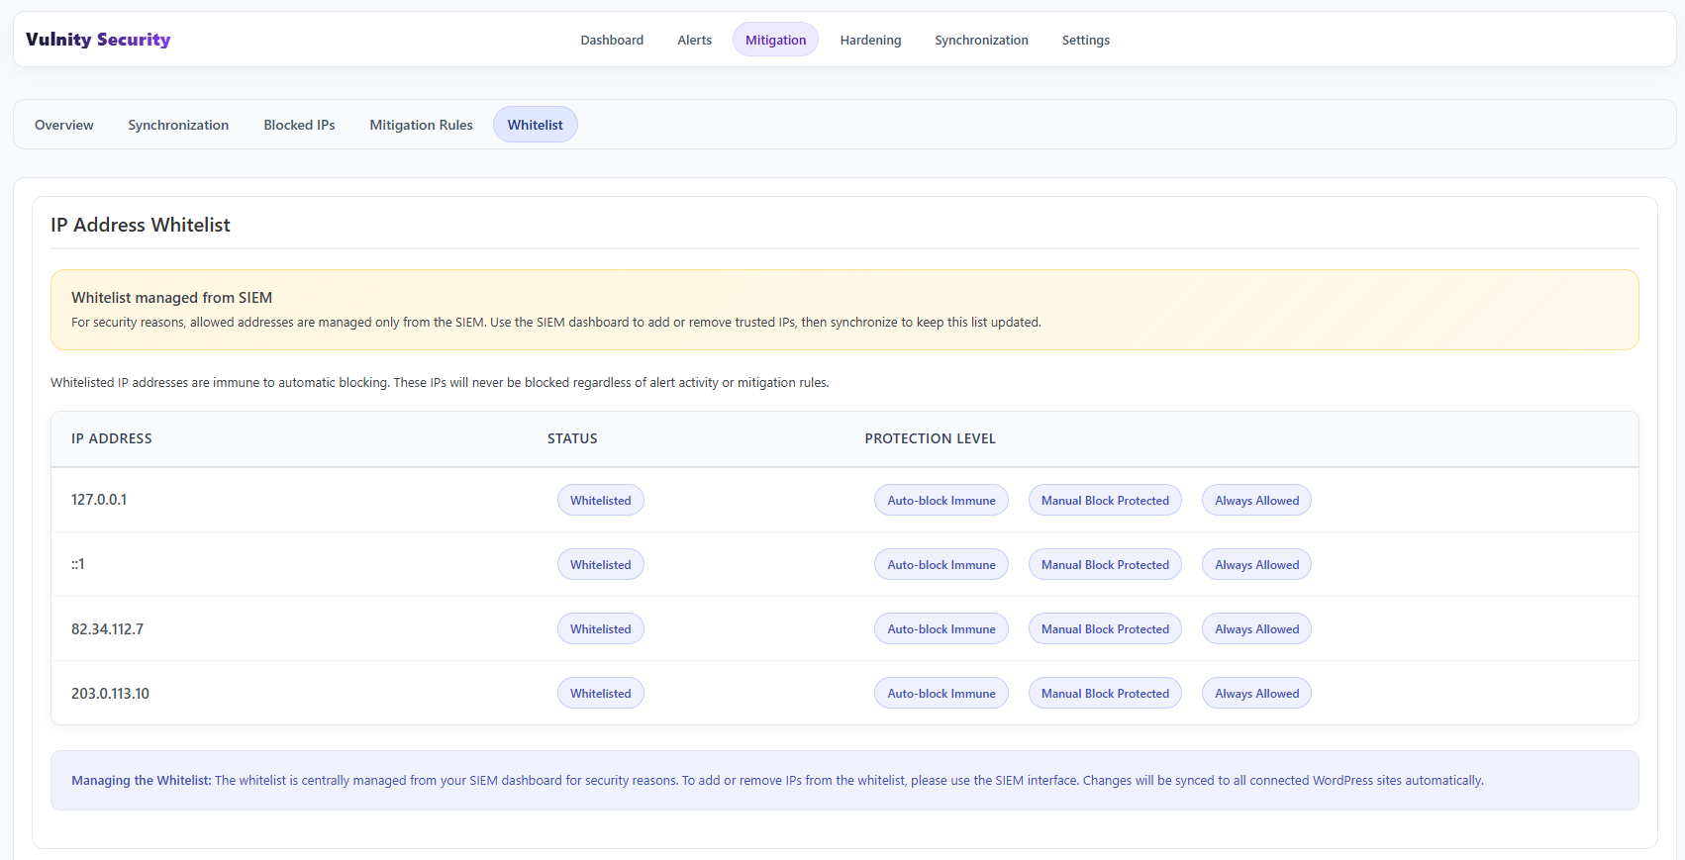Click Auto-block Immune badge in the 82.34.112.7 row
The image size is (1685, 860).
tap(941, 628)
